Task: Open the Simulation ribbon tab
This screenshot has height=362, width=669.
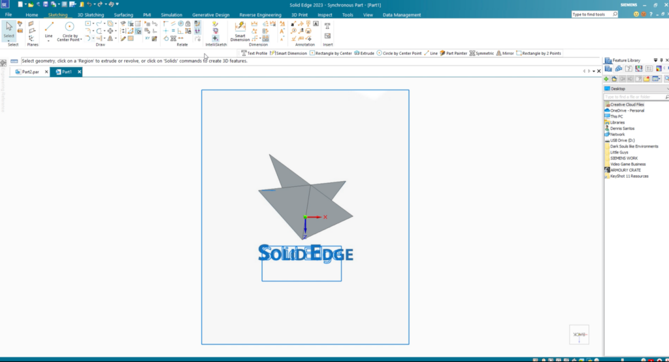Action: [x=172, y=14]
